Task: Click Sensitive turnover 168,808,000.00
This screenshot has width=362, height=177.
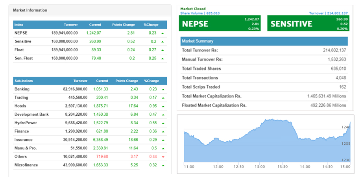Action: (65, 42)
